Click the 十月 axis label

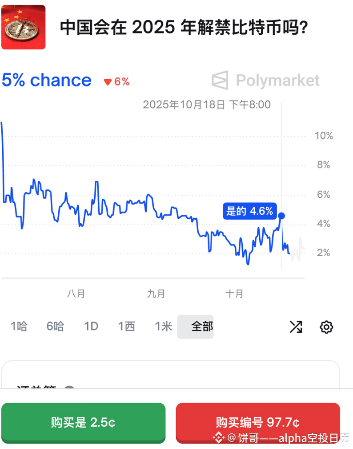tap(234, 294)
